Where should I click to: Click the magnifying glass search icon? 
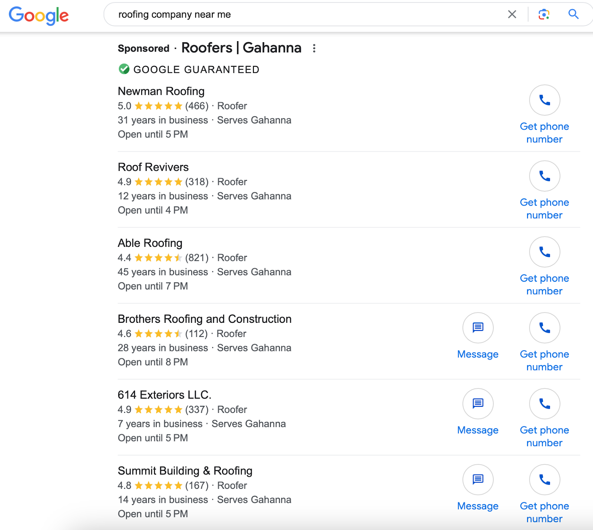click(x=573, y=14)
